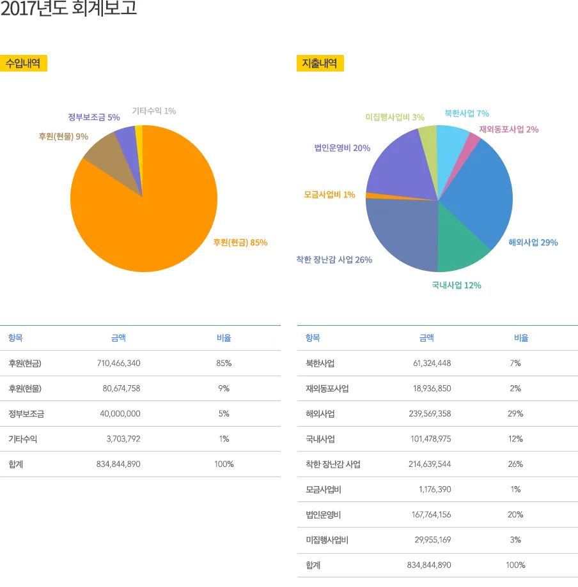Click the 법인운영비 amount "167,764,156"
This screenshot has height=587, width=578.
[431, 515]
